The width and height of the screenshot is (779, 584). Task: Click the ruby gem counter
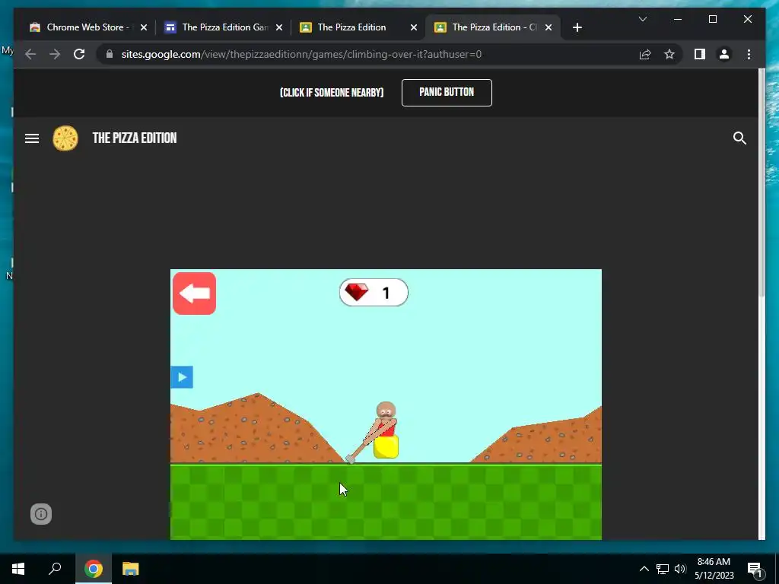tap(374, 293)
